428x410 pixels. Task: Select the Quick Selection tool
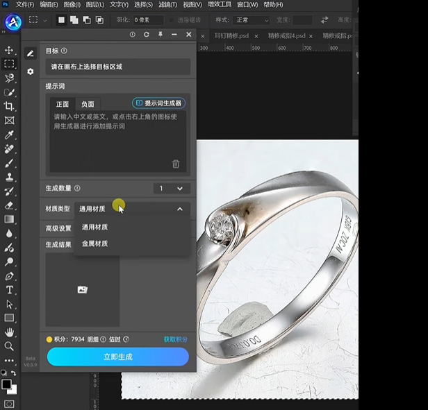9,92
